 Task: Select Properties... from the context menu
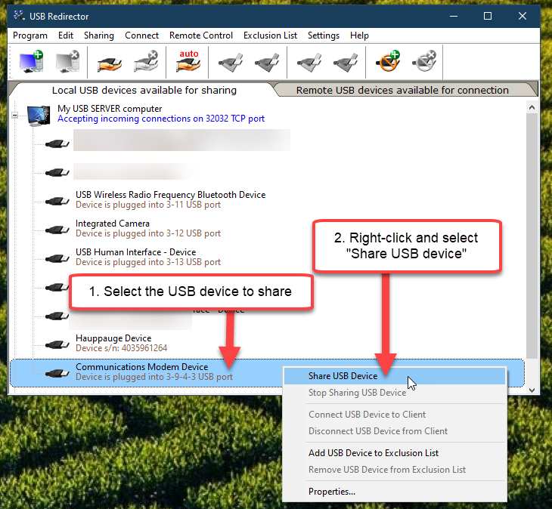[331, 492]
